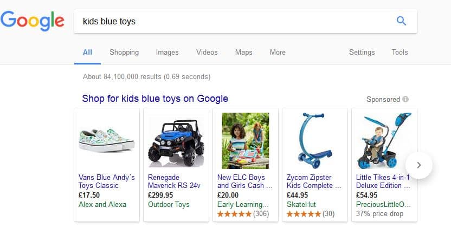Go to the Videos tab
Screen dimensions: 451x234
coord(207,53)
